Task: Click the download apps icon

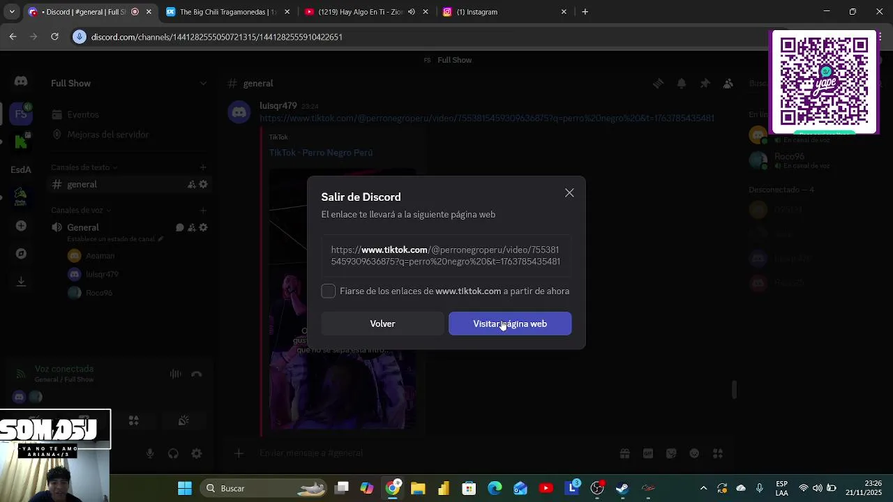Action: point(21,282)
